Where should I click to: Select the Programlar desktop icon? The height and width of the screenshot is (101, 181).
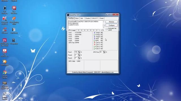[14, 41]
